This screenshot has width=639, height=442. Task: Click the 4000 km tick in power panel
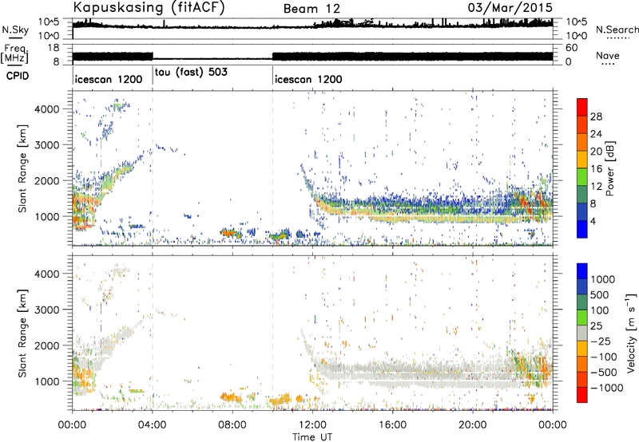(47, 109)
